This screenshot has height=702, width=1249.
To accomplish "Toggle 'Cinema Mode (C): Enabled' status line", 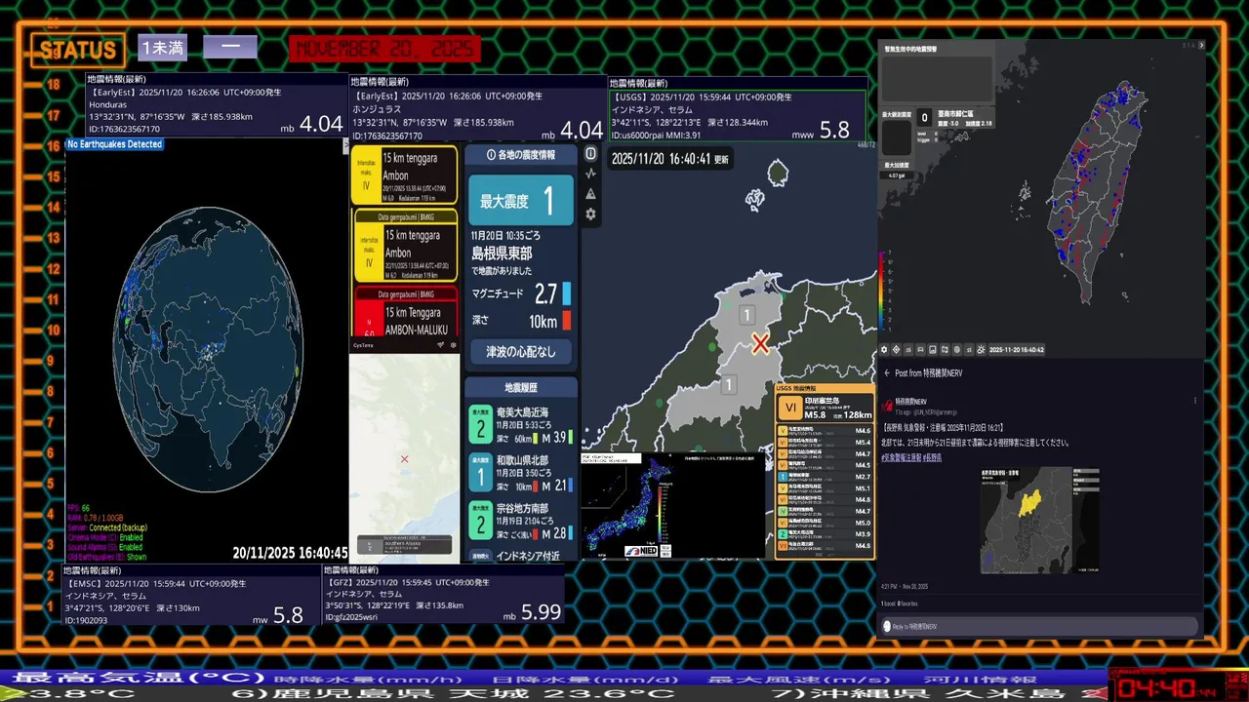I will (105, 537).
